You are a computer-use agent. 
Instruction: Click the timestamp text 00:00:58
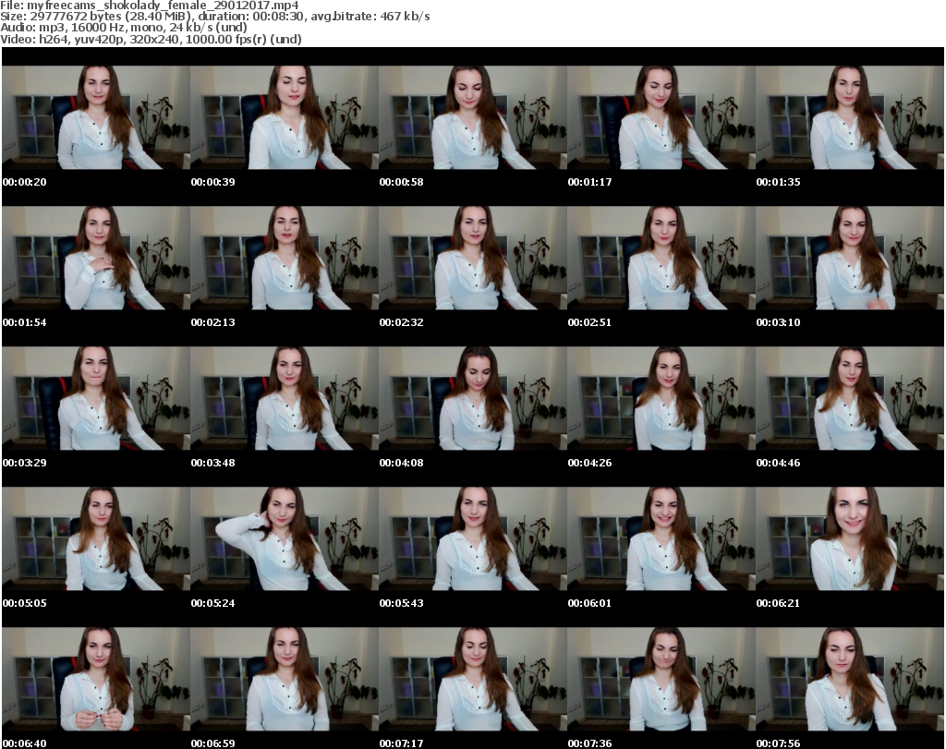pyautogui.click(x=401, y=182)
